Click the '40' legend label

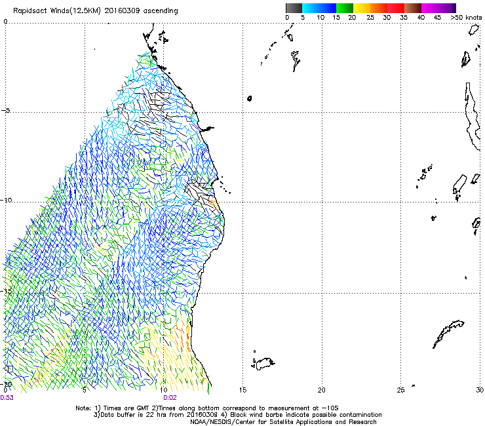(421, 18)
